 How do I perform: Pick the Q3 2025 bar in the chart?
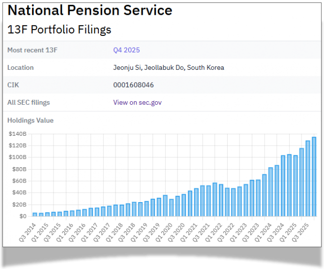pyautogui.click(x=308, y=179)
